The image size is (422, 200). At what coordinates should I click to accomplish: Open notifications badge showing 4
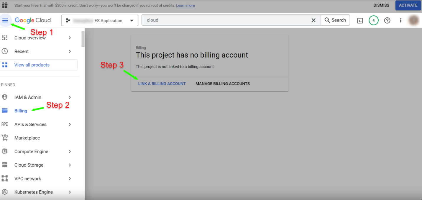(x=373, y=20)
